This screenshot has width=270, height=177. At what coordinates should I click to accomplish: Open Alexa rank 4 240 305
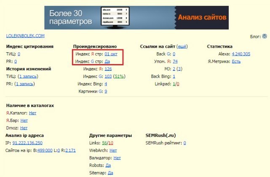pos(241,54)
